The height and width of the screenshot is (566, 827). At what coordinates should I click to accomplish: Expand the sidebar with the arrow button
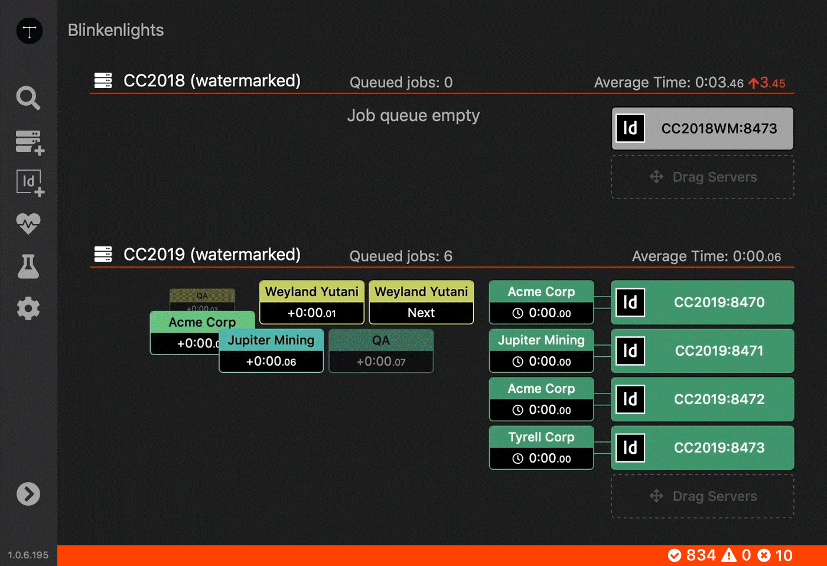click(28, 494)
